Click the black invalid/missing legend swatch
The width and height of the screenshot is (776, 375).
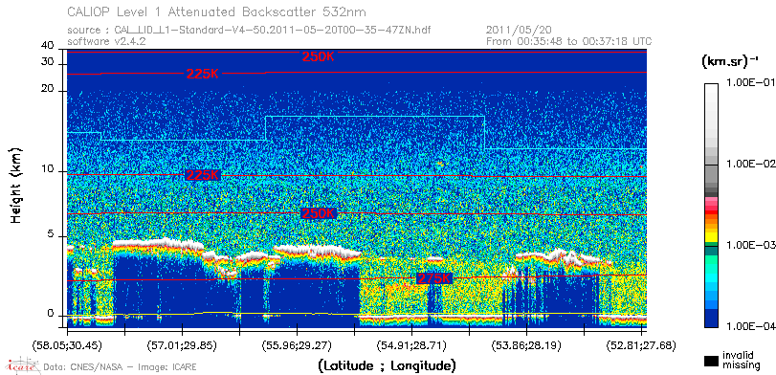711,361
